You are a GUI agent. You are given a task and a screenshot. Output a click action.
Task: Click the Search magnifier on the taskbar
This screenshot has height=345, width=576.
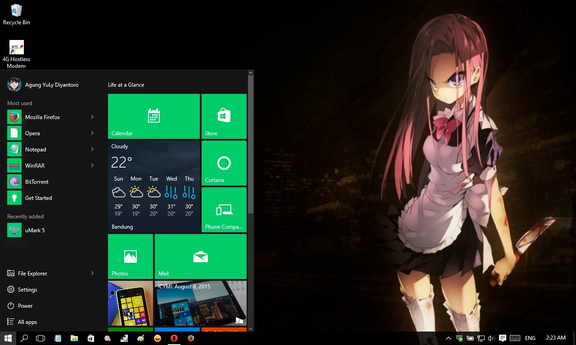[x=25, y=338]
